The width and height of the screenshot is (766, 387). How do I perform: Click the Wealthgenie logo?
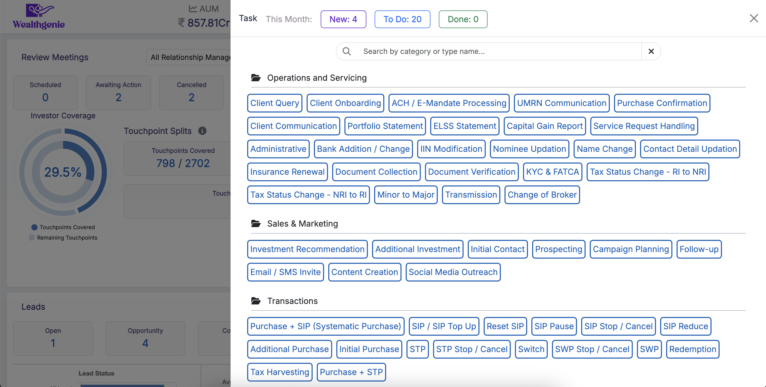(x=39, y=16)
